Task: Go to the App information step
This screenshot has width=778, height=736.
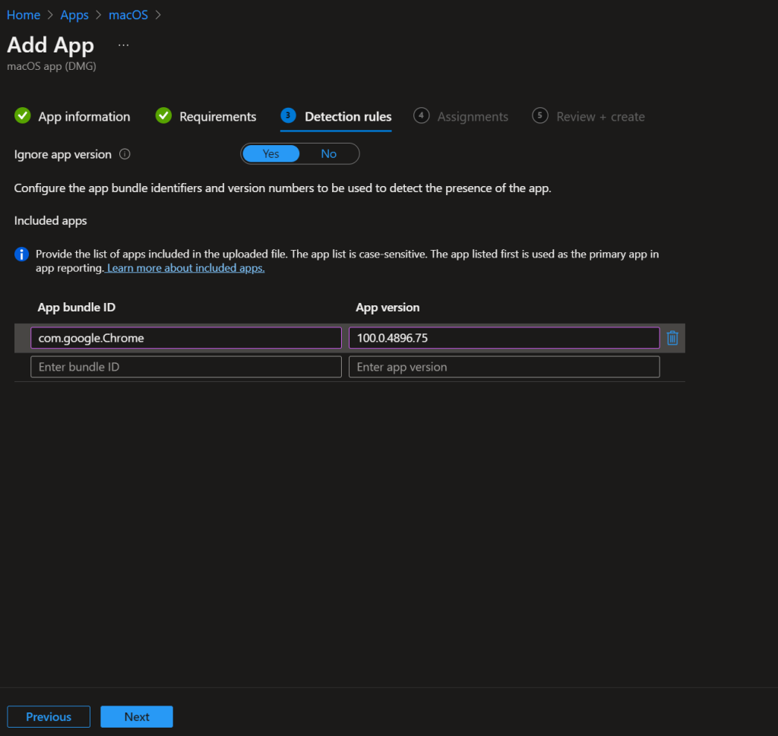Action: [84, 116]
